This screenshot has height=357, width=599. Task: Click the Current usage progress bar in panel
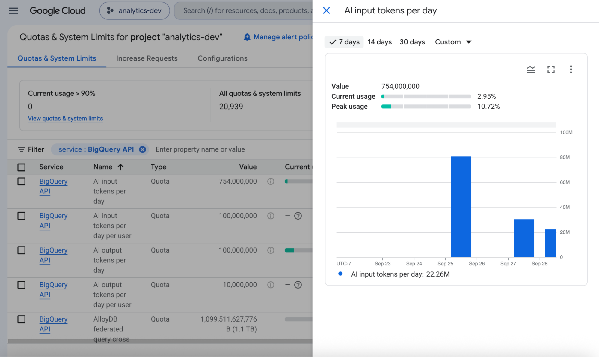point(426,97)
